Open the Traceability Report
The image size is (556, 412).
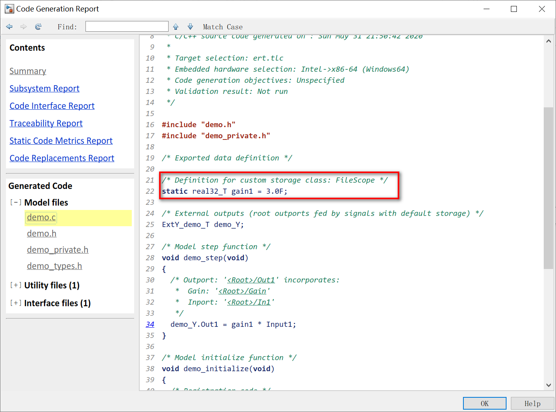pyautogui.click(x=46, y=124)
